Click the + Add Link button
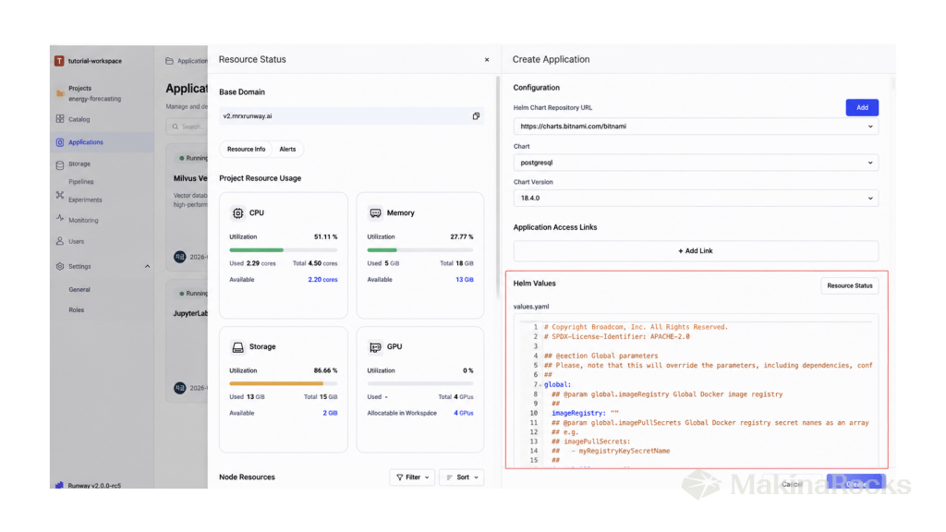 [696, 251]
